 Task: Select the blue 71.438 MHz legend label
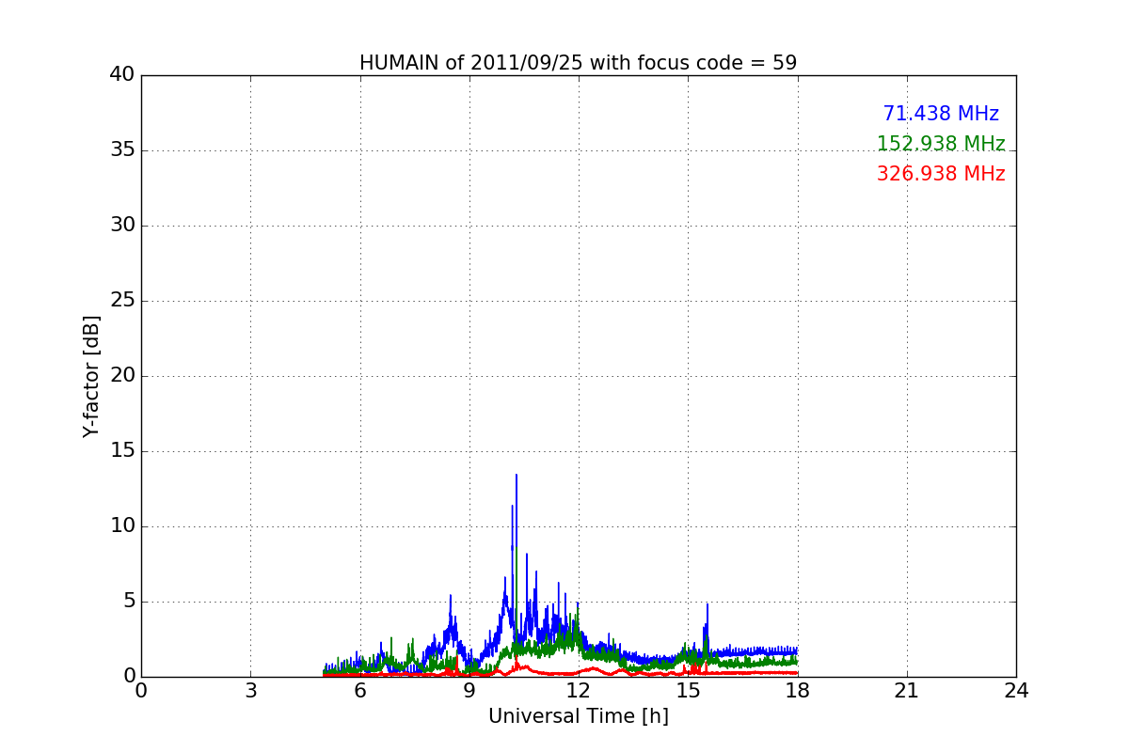pyautogui.click(x=941, y=114)
